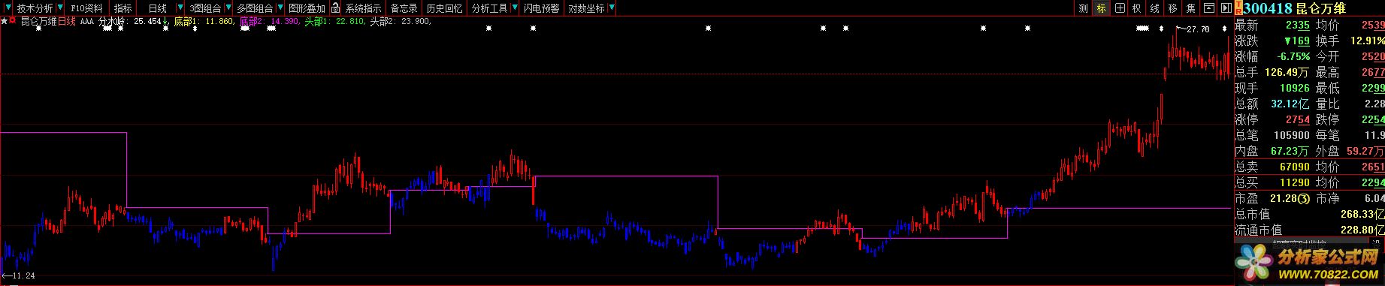This screenshot has width=1385, height=286.
Task: Open the 技术分析 menu
Action: click(x=35, y=8)
